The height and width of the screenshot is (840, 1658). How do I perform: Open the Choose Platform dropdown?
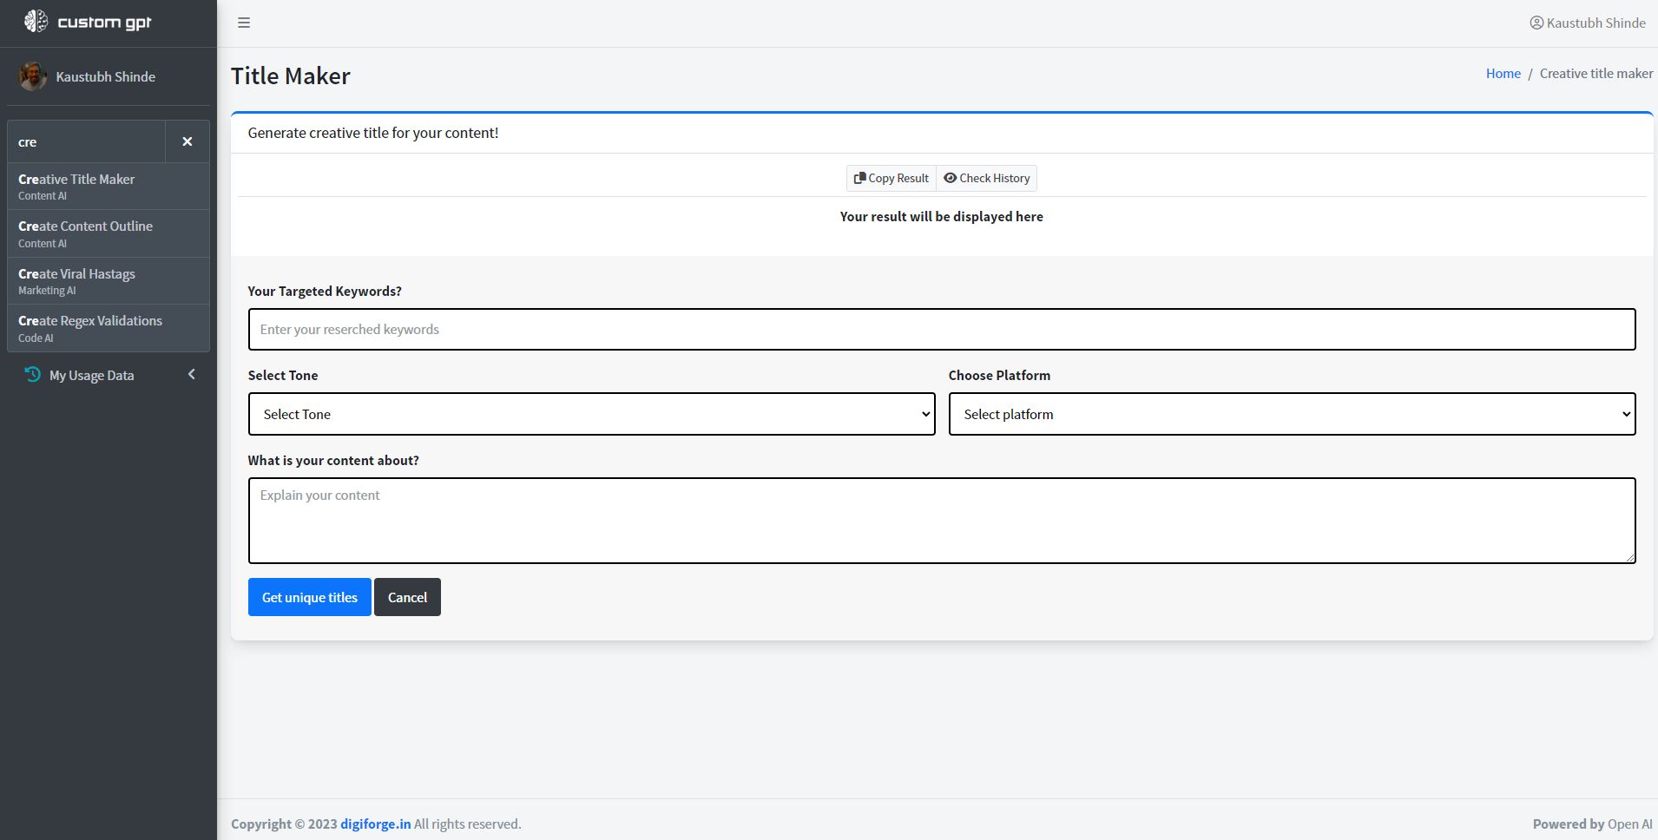click(1292, 414)
